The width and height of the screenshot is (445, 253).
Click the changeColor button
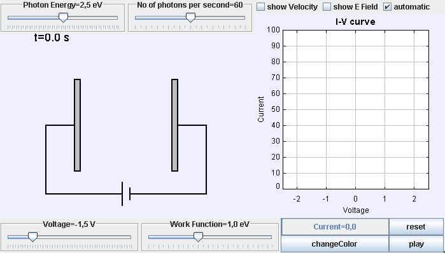coord(335,243)
